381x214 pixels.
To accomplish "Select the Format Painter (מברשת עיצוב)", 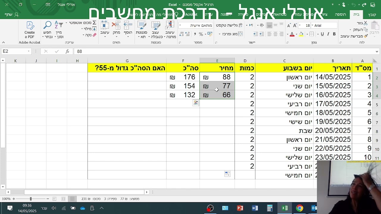I will (354, 36).
